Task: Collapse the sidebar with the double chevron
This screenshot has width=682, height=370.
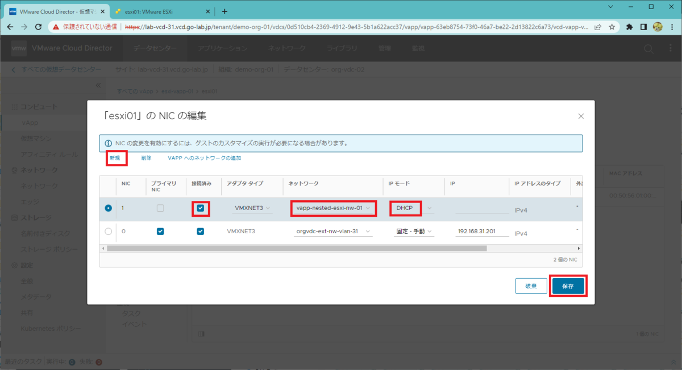Action: pyautogui.click(x=98, y=85)
